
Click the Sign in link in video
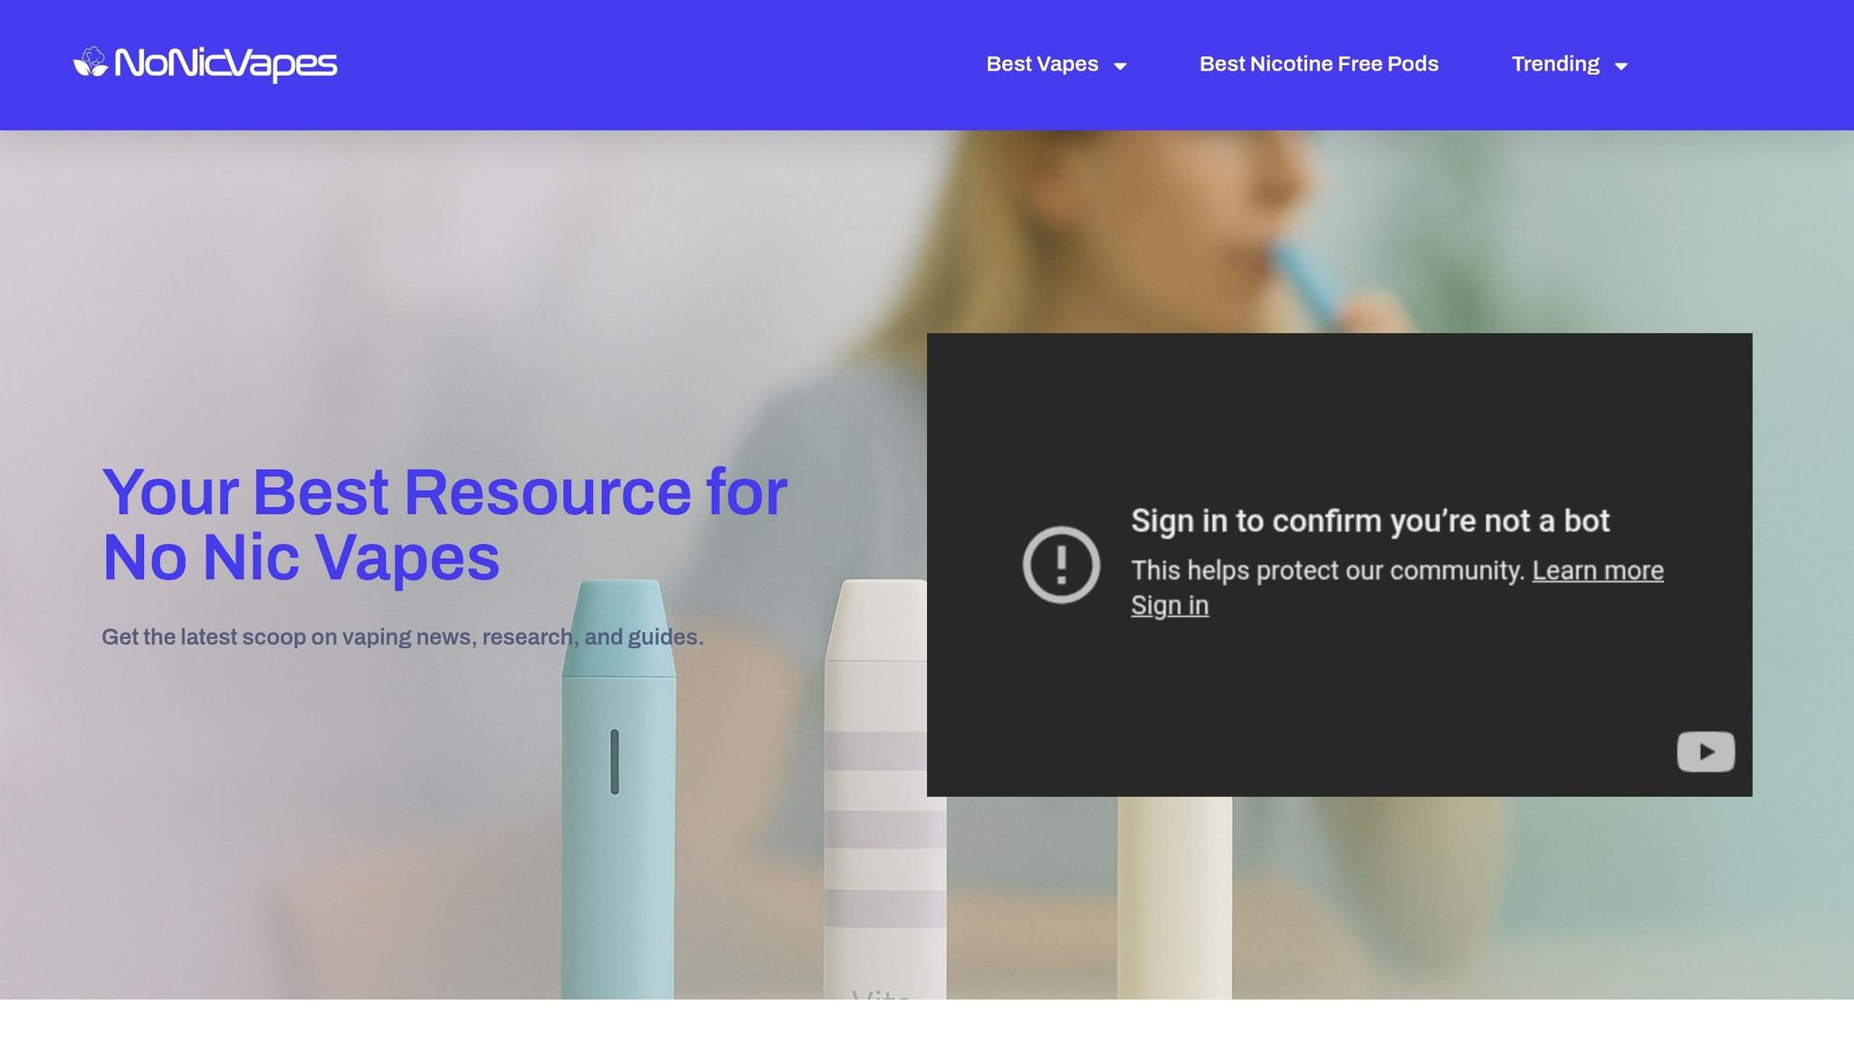click(x=1170, y=605)
